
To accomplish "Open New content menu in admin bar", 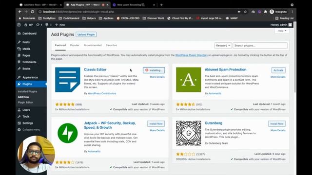I will click(60, 25).
